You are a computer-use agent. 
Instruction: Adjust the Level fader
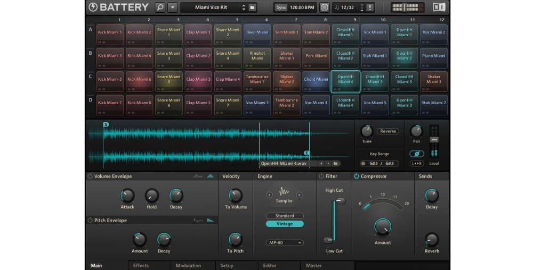pos(434,140)
